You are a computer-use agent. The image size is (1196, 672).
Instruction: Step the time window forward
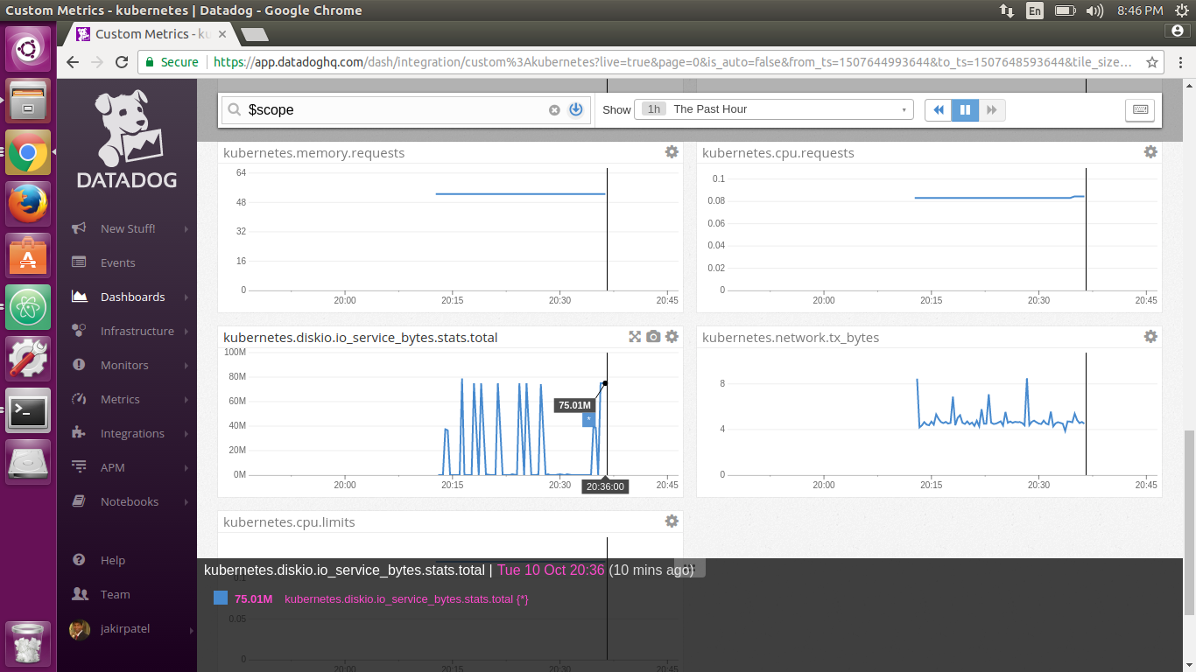[992, 109]
